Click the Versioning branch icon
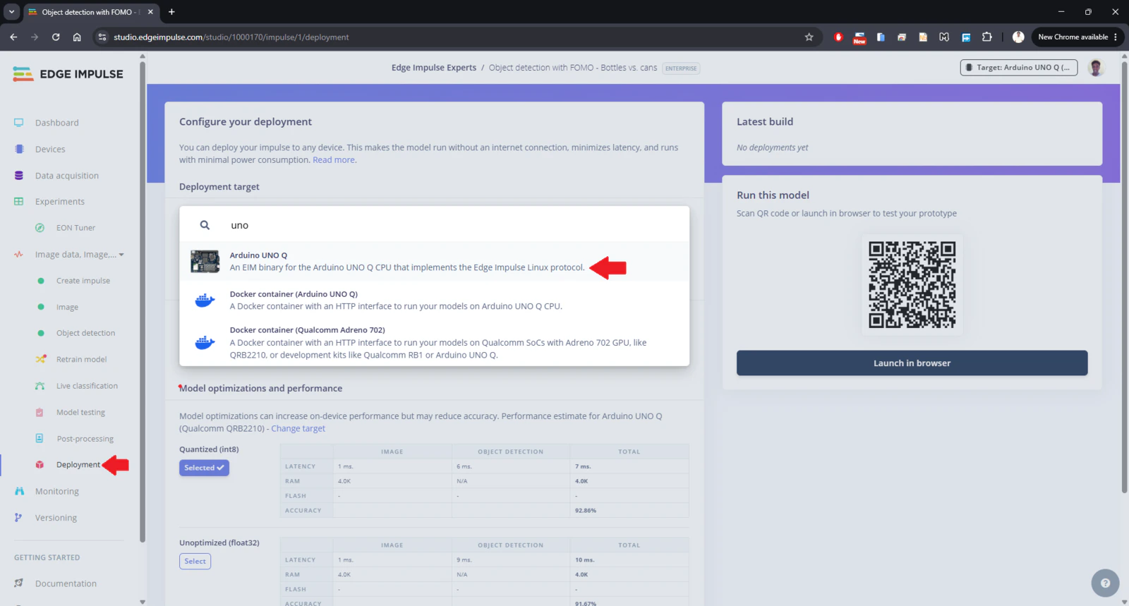This screenshot has height=606, width=1129. point(19,517)
